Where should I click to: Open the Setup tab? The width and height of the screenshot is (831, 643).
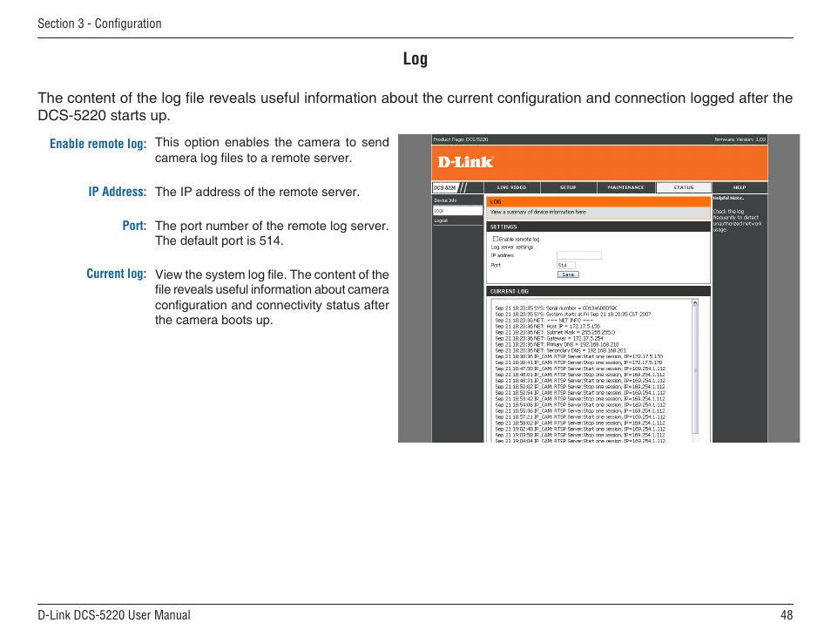(x=568, y=187)
